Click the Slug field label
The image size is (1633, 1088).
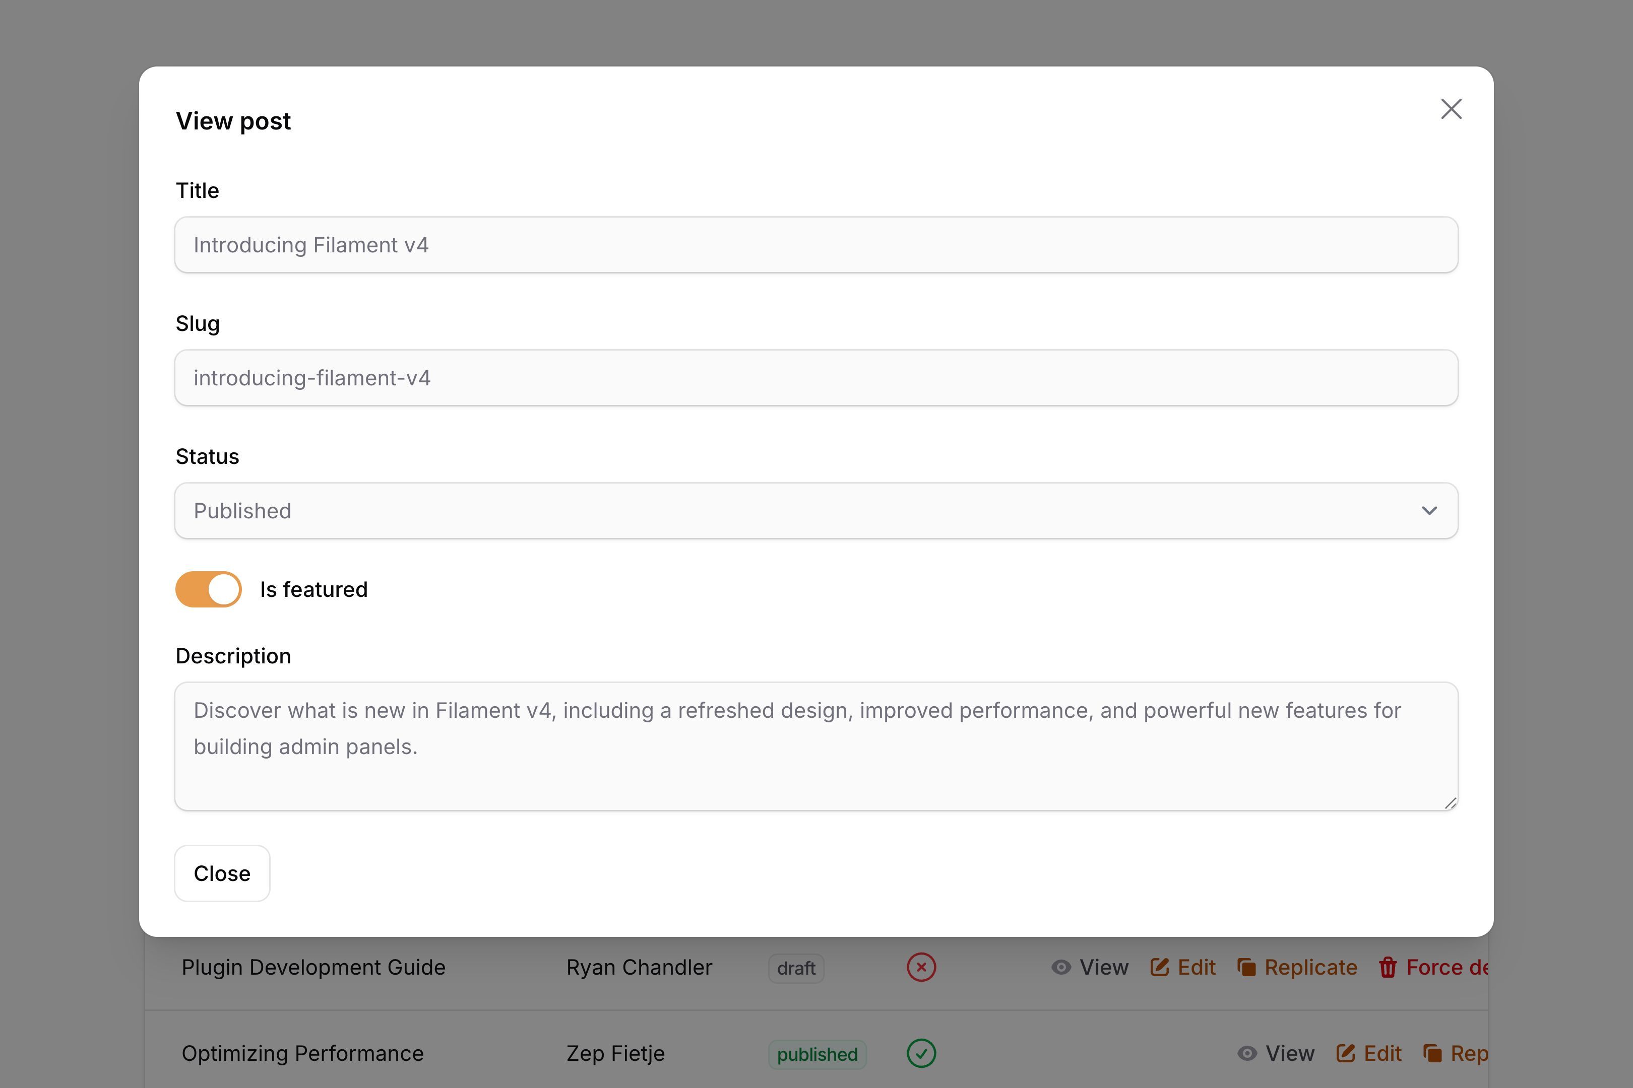click(198, 324)
